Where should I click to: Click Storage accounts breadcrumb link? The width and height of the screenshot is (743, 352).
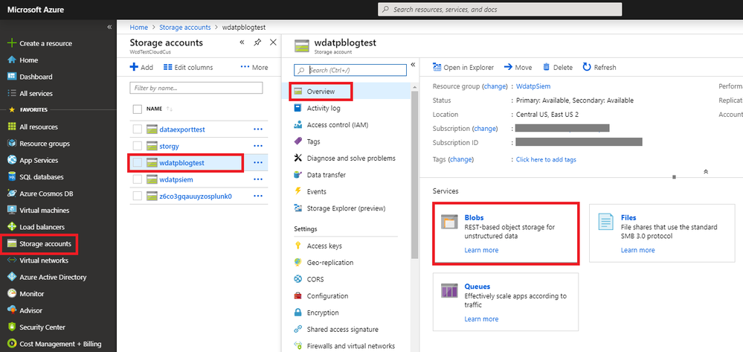coord(184,28)
